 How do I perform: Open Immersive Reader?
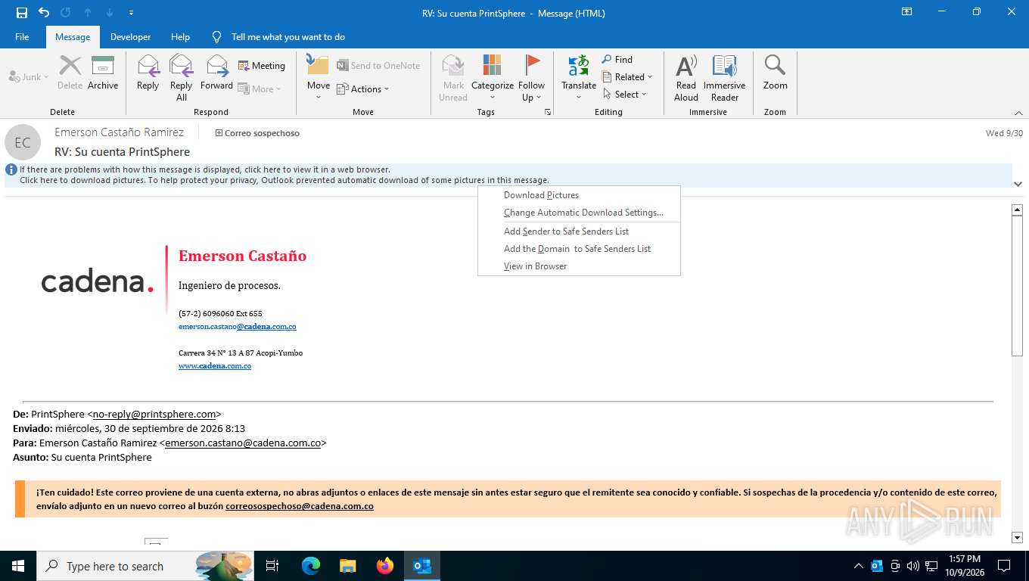tap(725, 77)
